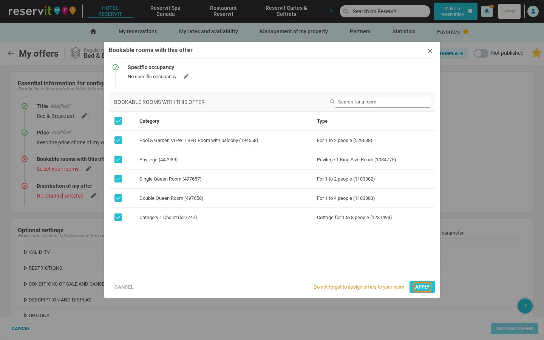544x340 pixels.
Task: Uncheck the Privilege (447939) room checkbox
Action: tap(118, 159)
